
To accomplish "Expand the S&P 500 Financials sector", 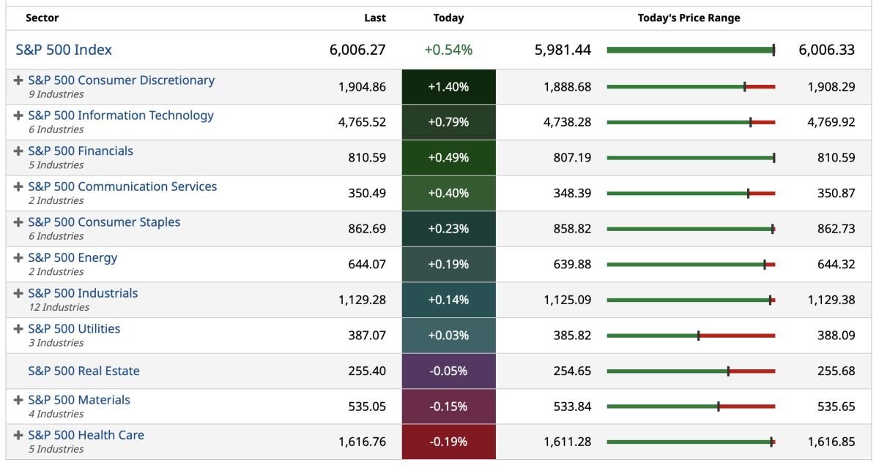I will 18,151.
